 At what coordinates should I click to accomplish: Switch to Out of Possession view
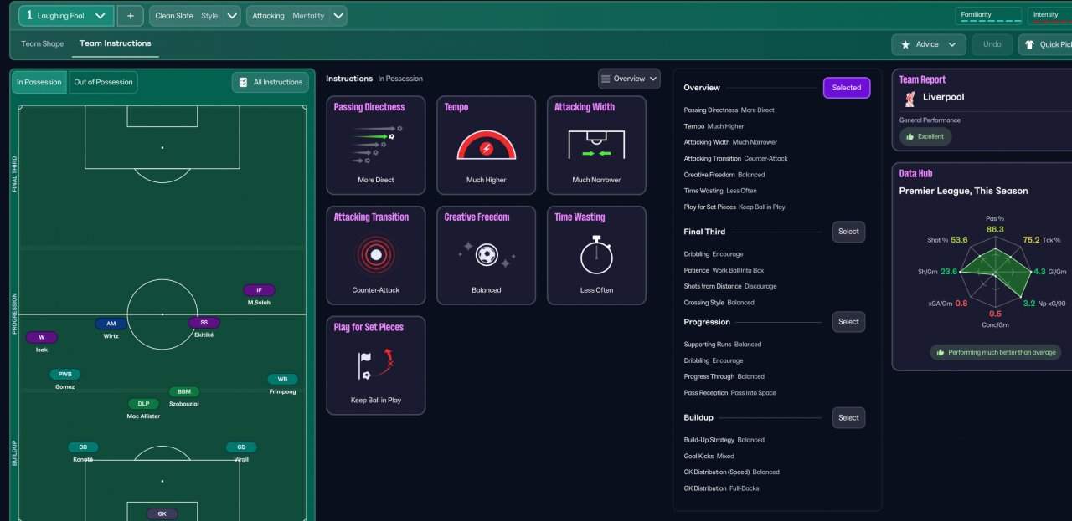[x=103, y=82]
